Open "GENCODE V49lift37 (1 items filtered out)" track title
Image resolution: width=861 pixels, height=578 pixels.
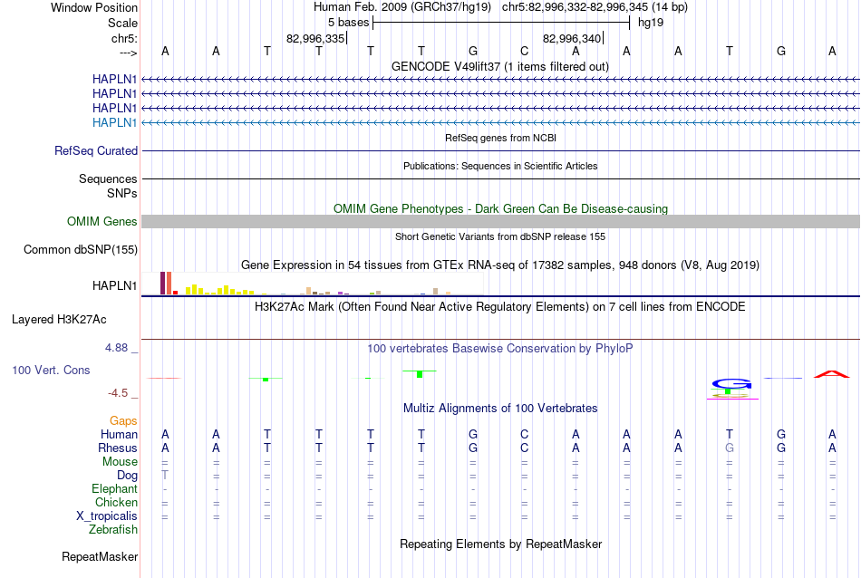(x=500, y=66)
